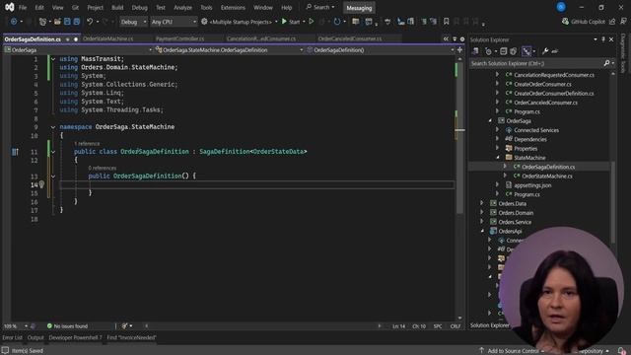Open the Debug configuration dropdown

point(133,22)
